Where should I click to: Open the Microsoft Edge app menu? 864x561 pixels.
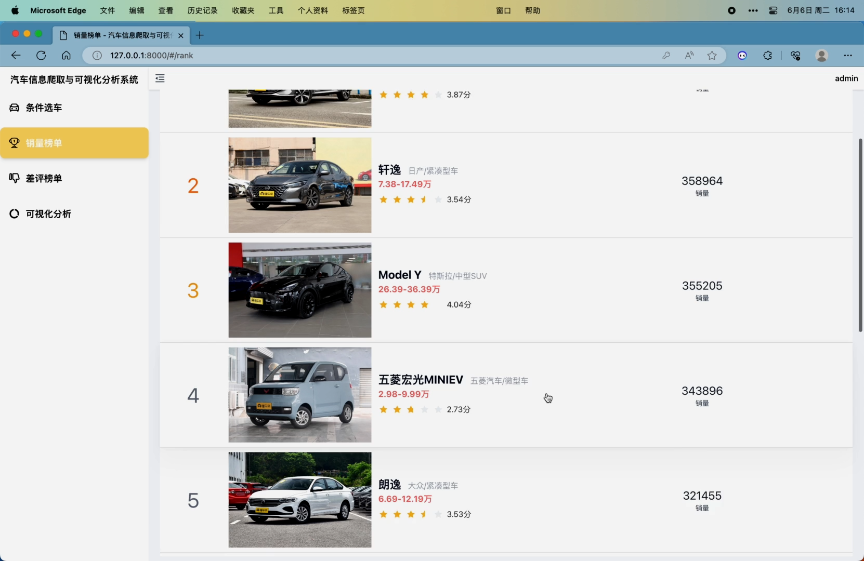coord(58,10)
